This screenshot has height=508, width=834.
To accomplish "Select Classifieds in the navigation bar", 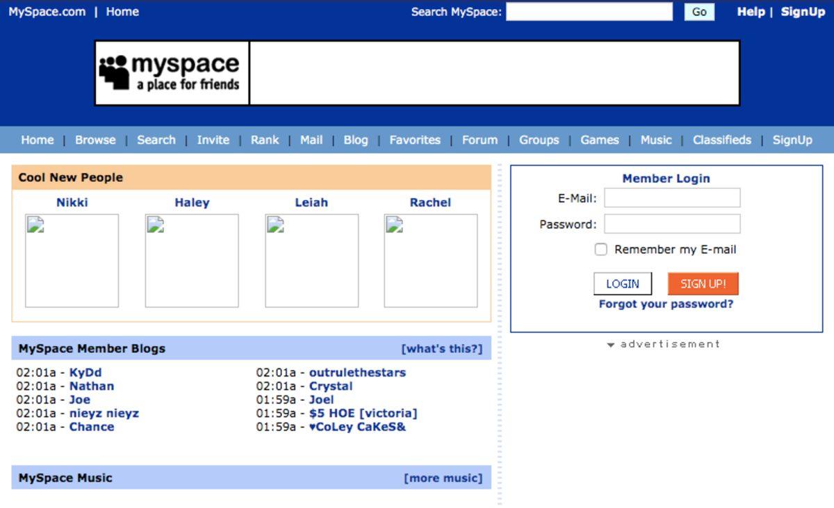I will 721,140.
